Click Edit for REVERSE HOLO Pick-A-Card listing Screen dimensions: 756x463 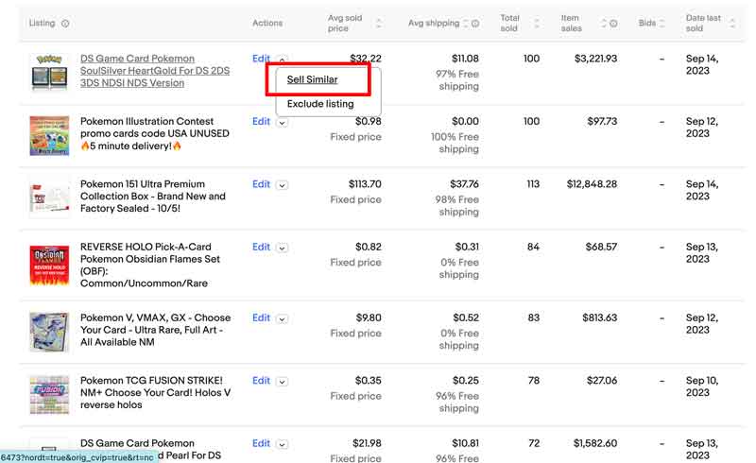261,247
